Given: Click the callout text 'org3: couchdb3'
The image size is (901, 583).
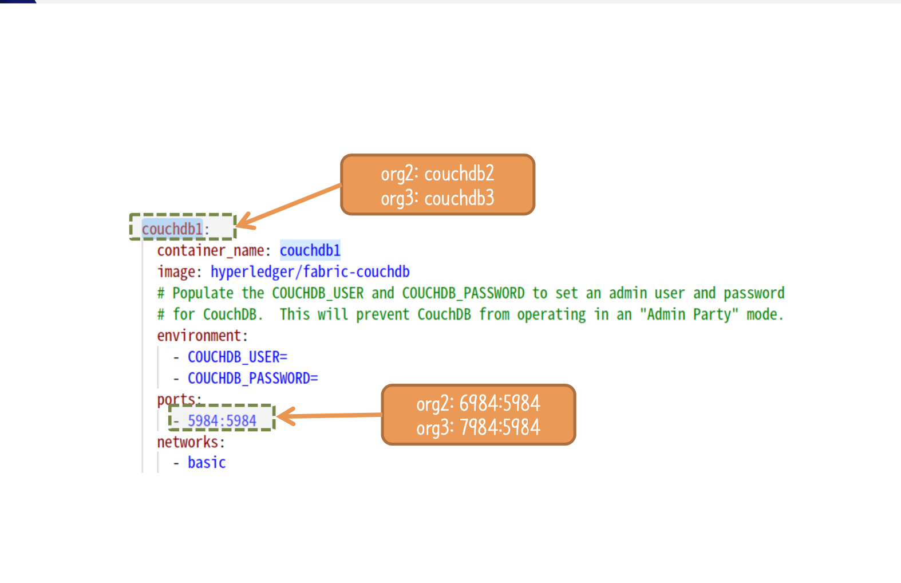Looking at the screenshot, I should pyautogui.click(x=438, y=198).
